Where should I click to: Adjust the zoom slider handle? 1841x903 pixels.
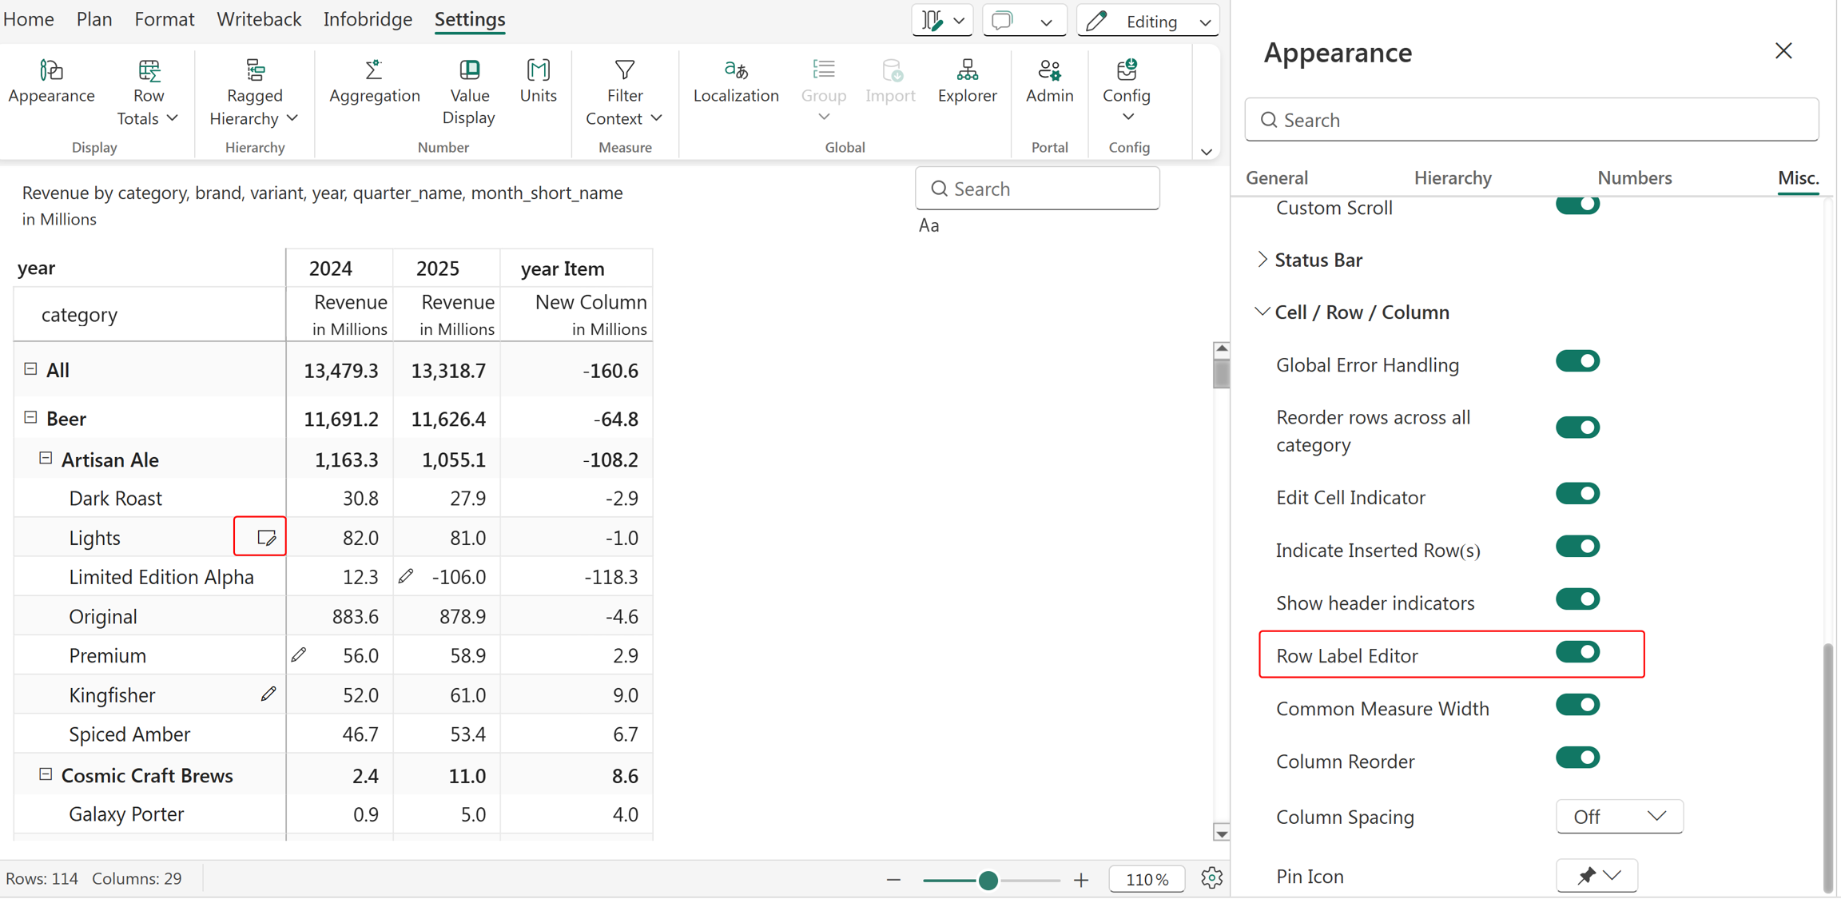[988, 880]
